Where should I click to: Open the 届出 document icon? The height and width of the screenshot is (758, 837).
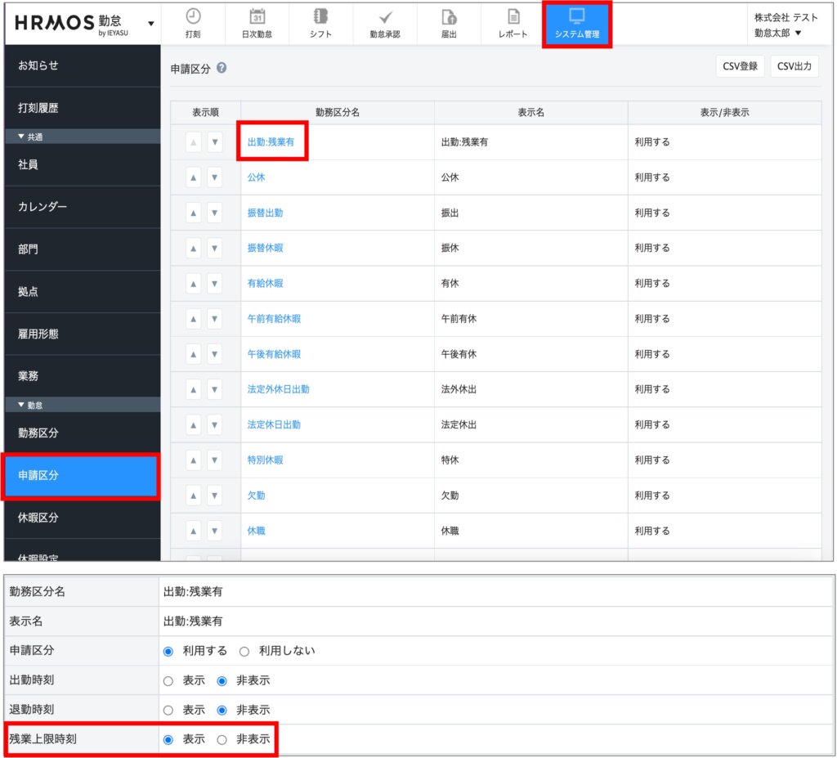pyautogui.click(x=449, y=16)
